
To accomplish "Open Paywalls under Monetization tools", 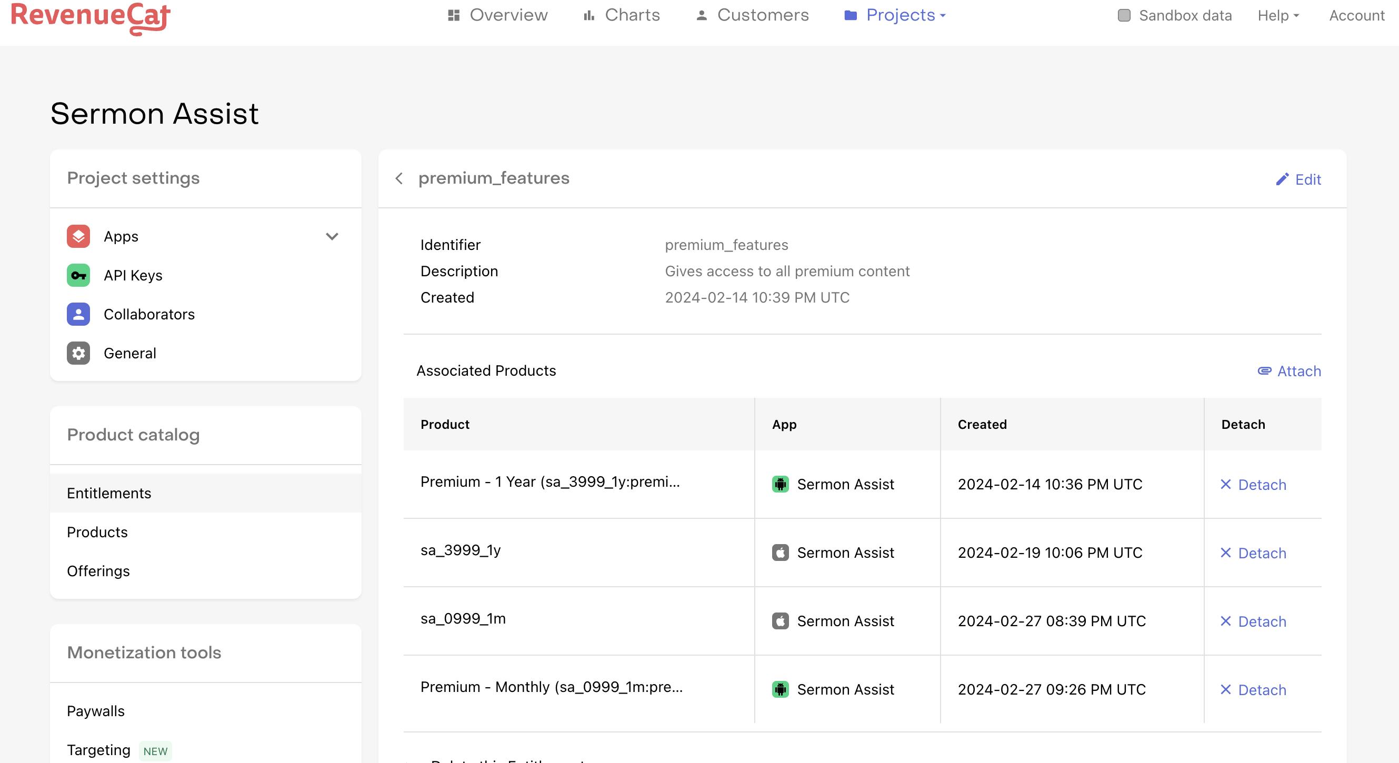I will pyautogui.click(x=96, y=711).
